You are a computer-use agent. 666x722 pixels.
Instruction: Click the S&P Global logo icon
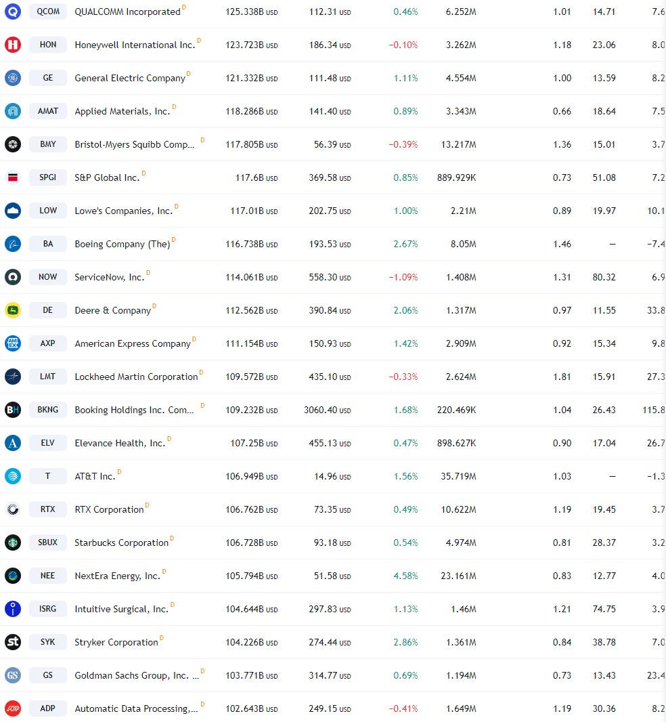(13, 177)
